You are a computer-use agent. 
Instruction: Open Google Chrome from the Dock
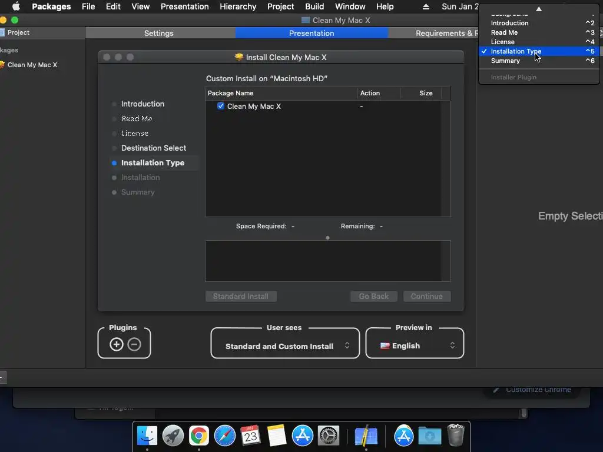point(199,436)
